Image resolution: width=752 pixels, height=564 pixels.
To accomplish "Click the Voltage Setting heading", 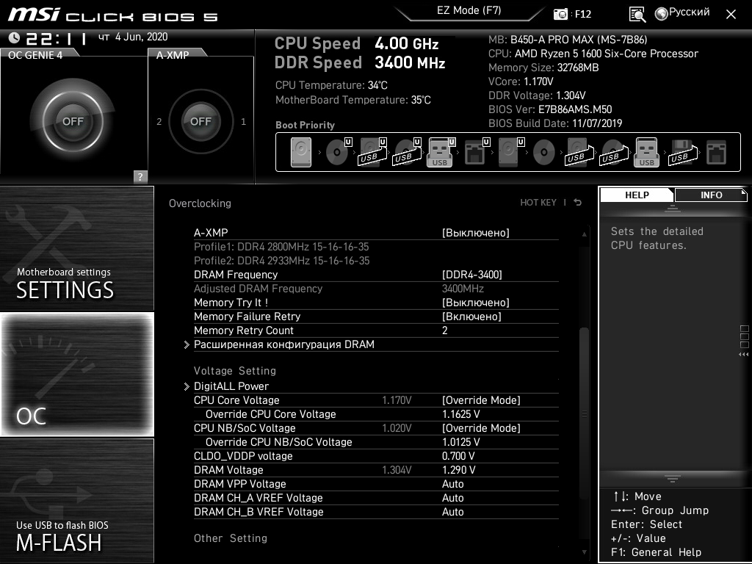I will click(234, 371).
